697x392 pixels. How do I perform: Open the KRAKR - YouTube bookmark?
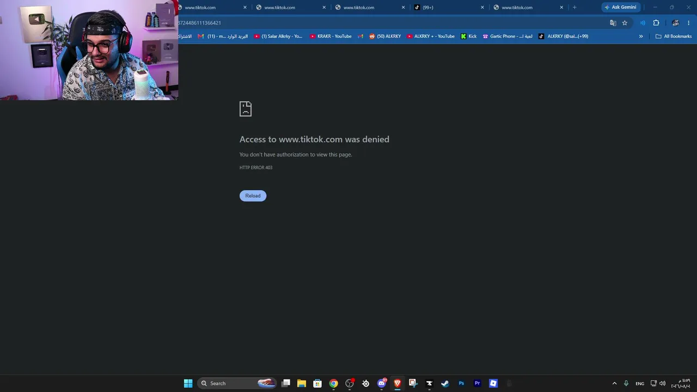coord(331,36)
